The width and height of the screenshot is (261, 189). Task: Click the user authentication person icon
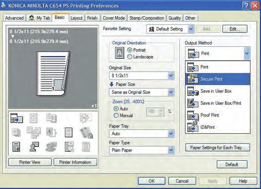34,147
